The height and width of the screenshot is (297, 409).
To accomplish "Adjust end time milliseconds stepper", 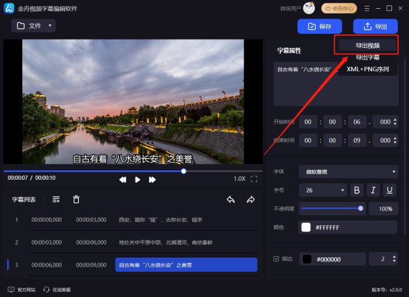I will click(x=395, y=141).
